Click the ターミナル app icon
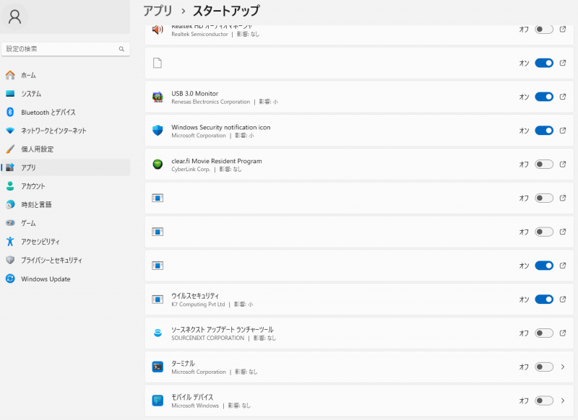Viewport: 578px width, 420px height. (158, 367)
